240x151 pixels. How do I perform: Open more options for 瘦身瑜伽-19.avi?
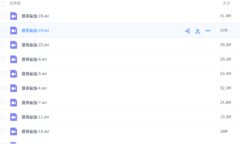(208, 31)
